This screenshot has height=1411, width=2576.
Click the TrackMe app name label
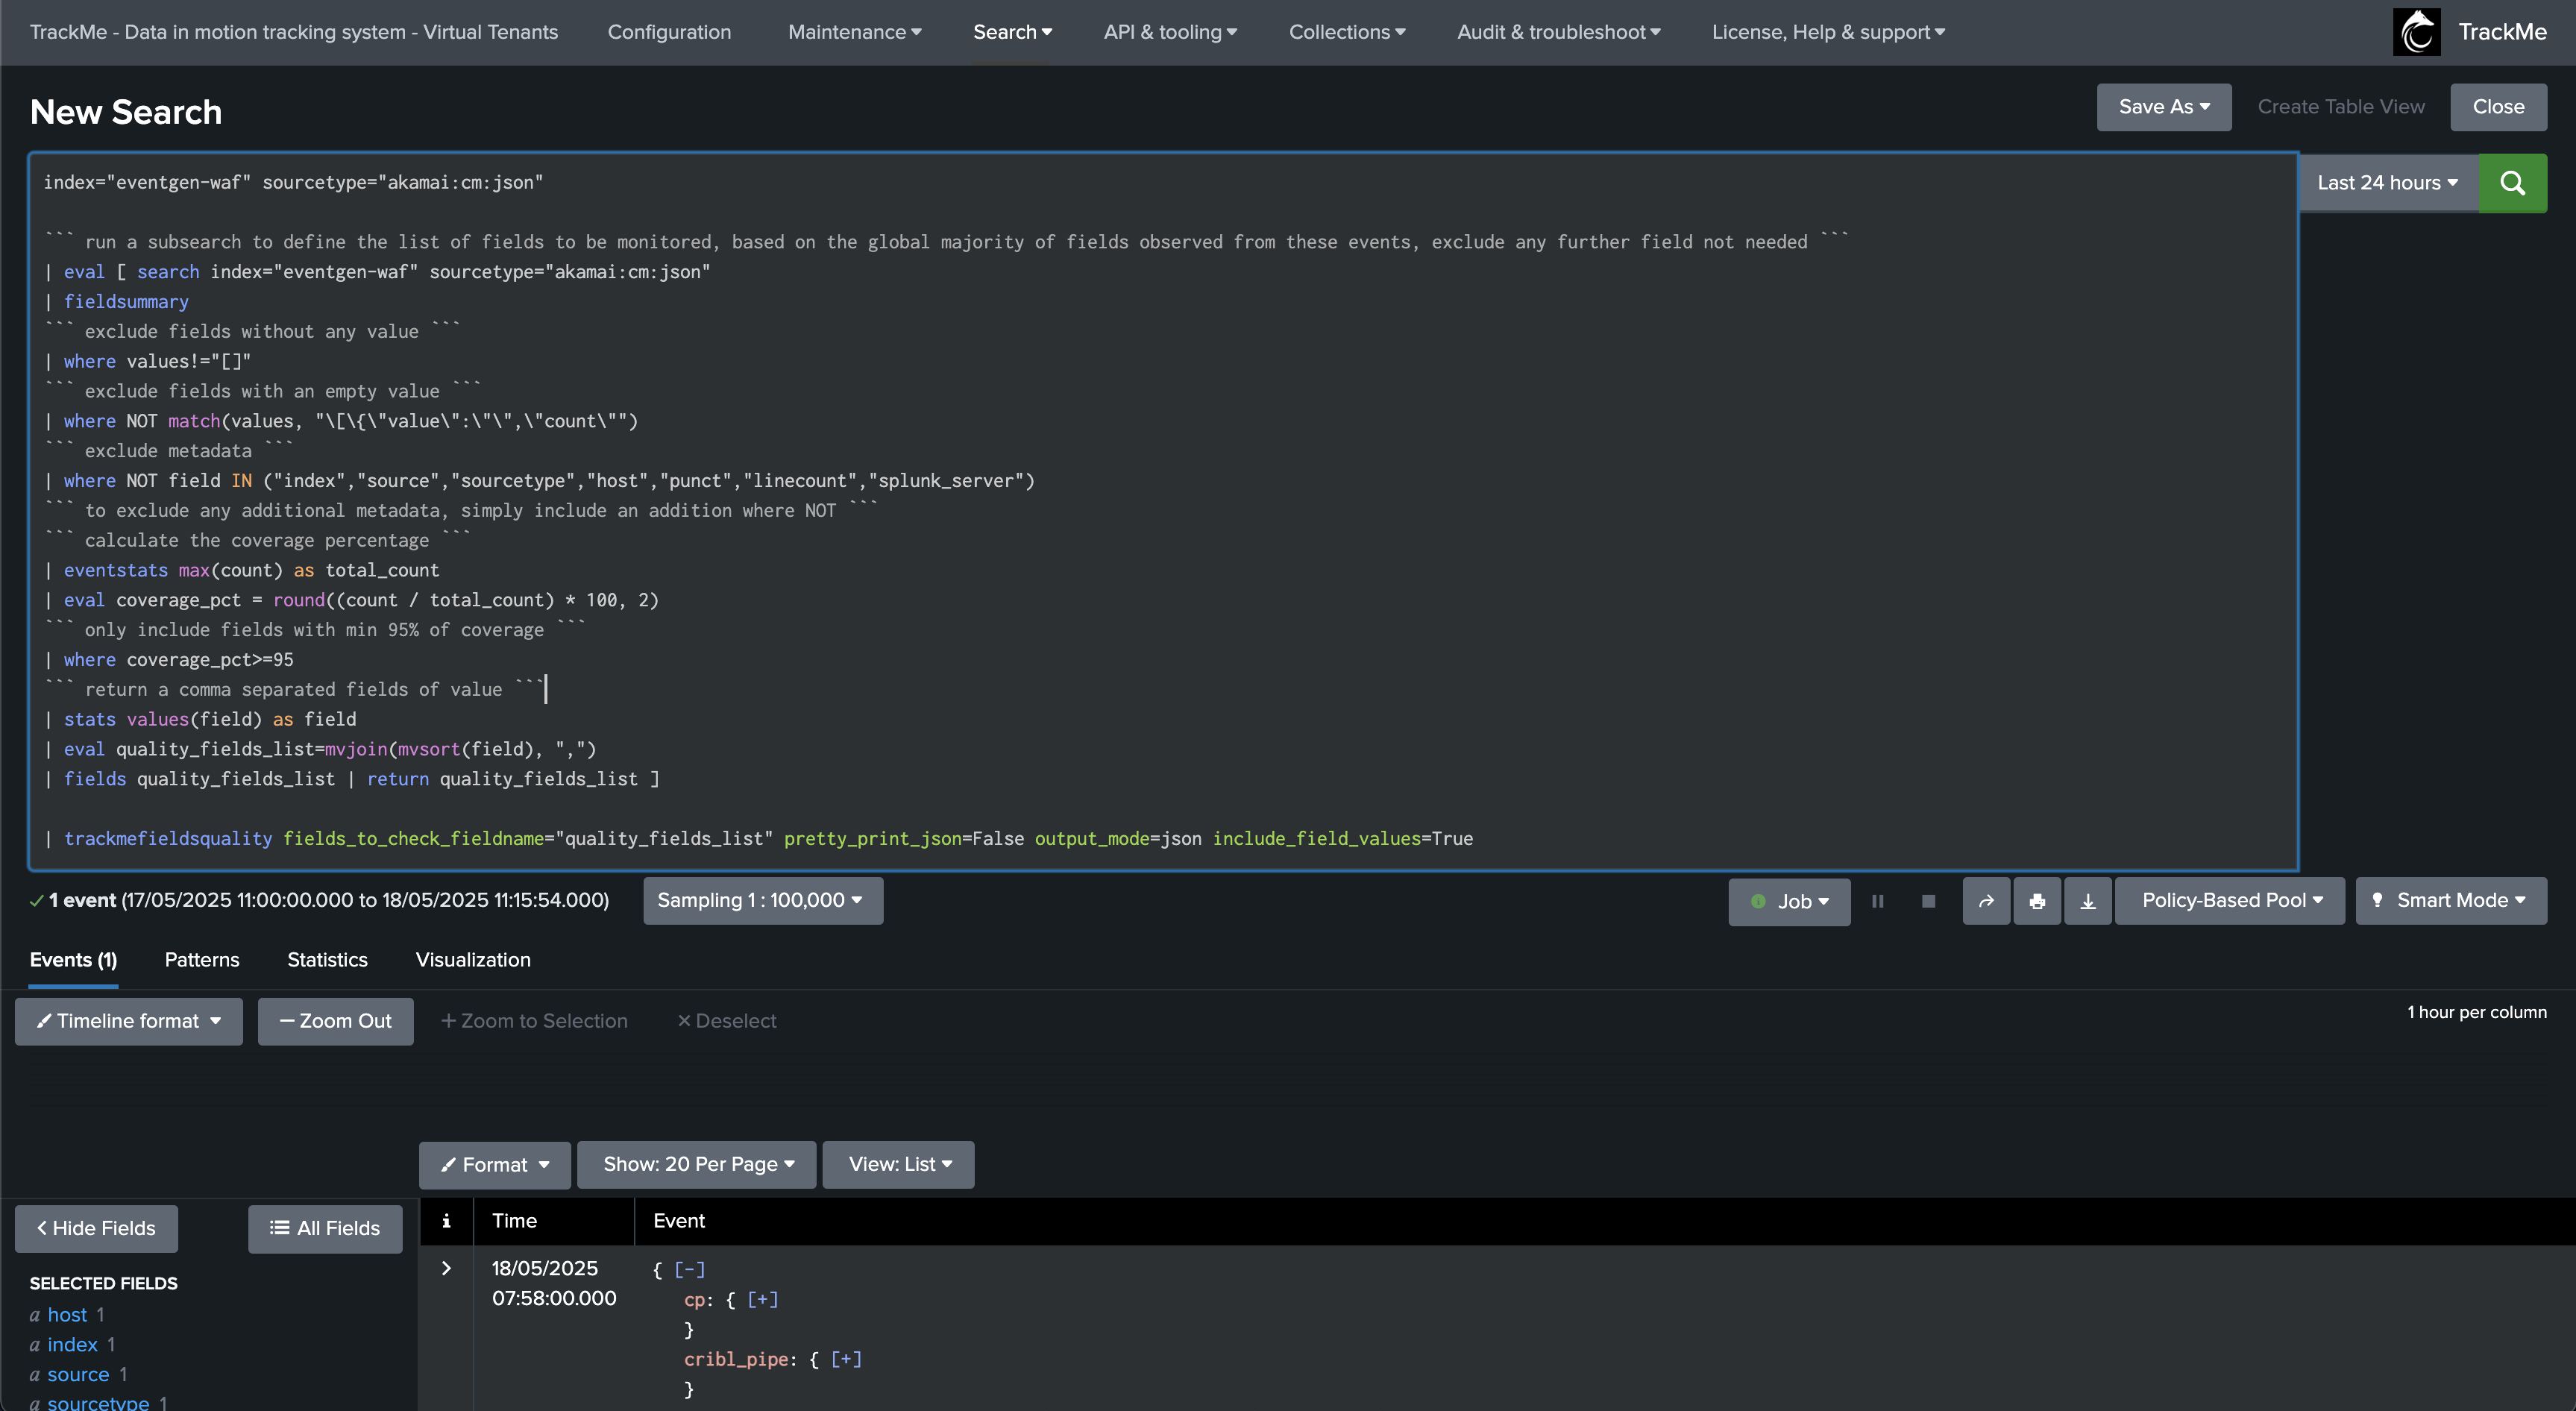[2502, 32]
